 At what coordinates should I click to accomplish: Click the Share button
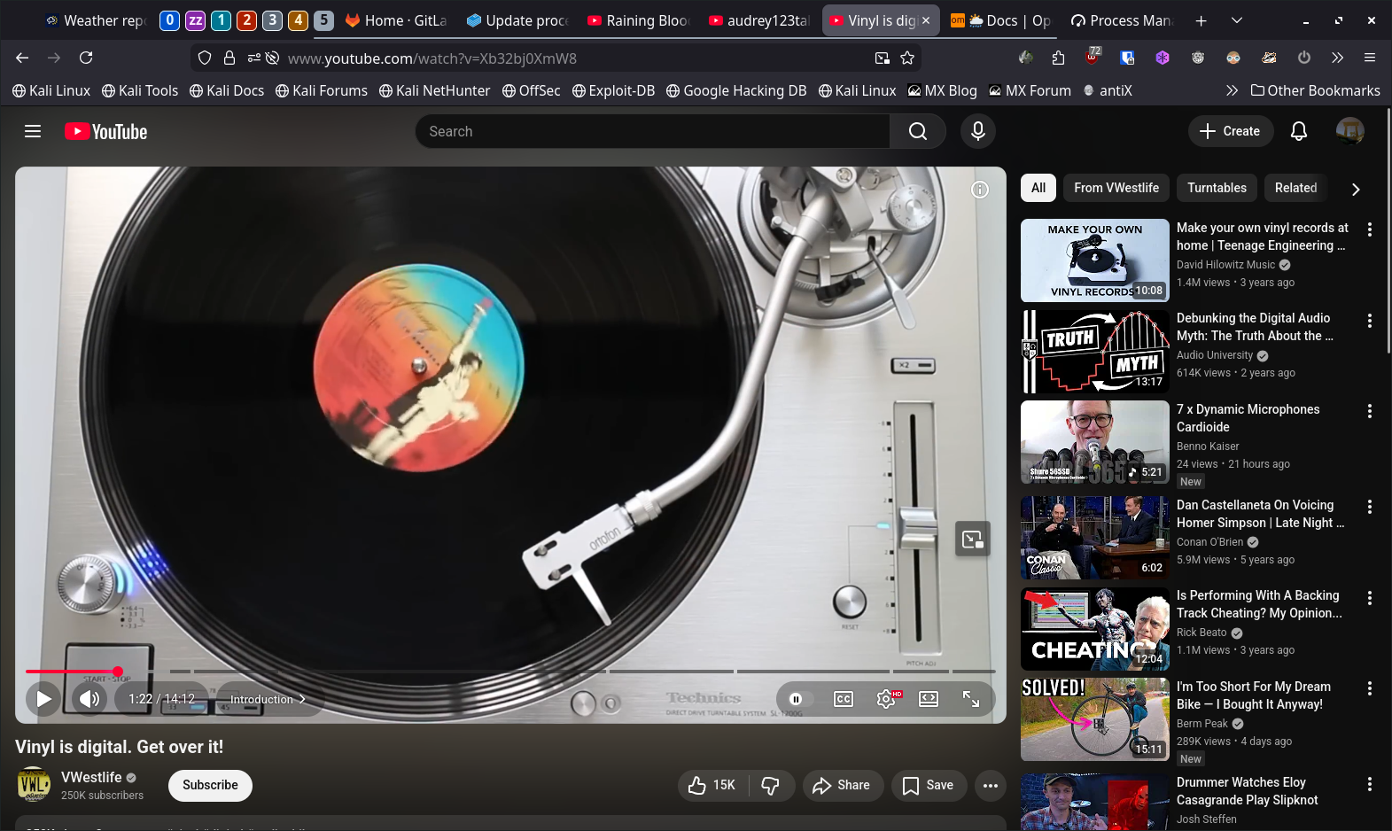point(842,785)
